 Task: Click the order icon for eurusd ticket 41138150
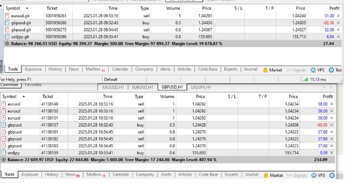(4, 111)
